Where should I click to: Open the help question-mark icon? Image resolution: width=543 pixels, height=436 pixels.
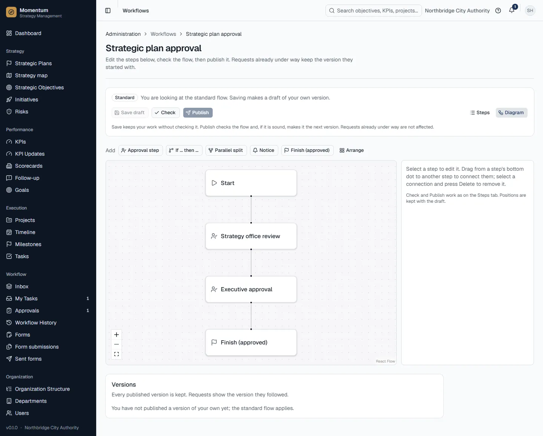tap(498, 11)
